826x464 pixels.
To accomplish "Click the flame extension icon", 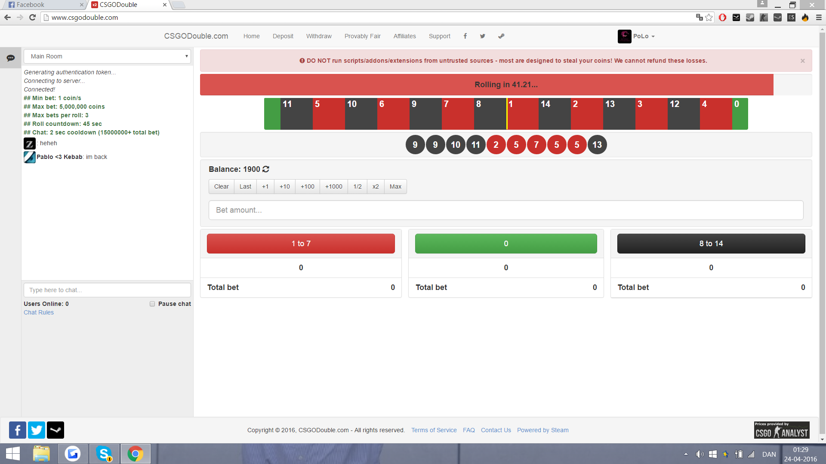I will (805, 17).
